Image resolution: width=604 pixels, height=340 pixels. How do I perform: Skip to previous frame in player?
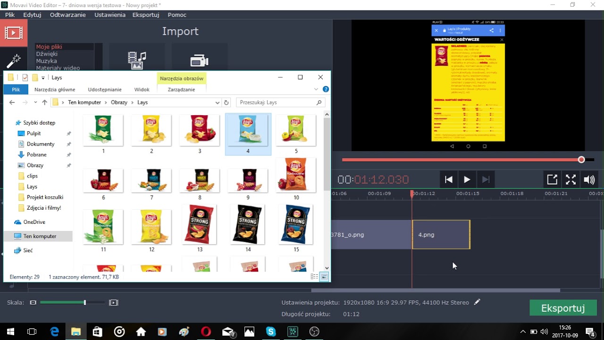click(x=449, y=179)
